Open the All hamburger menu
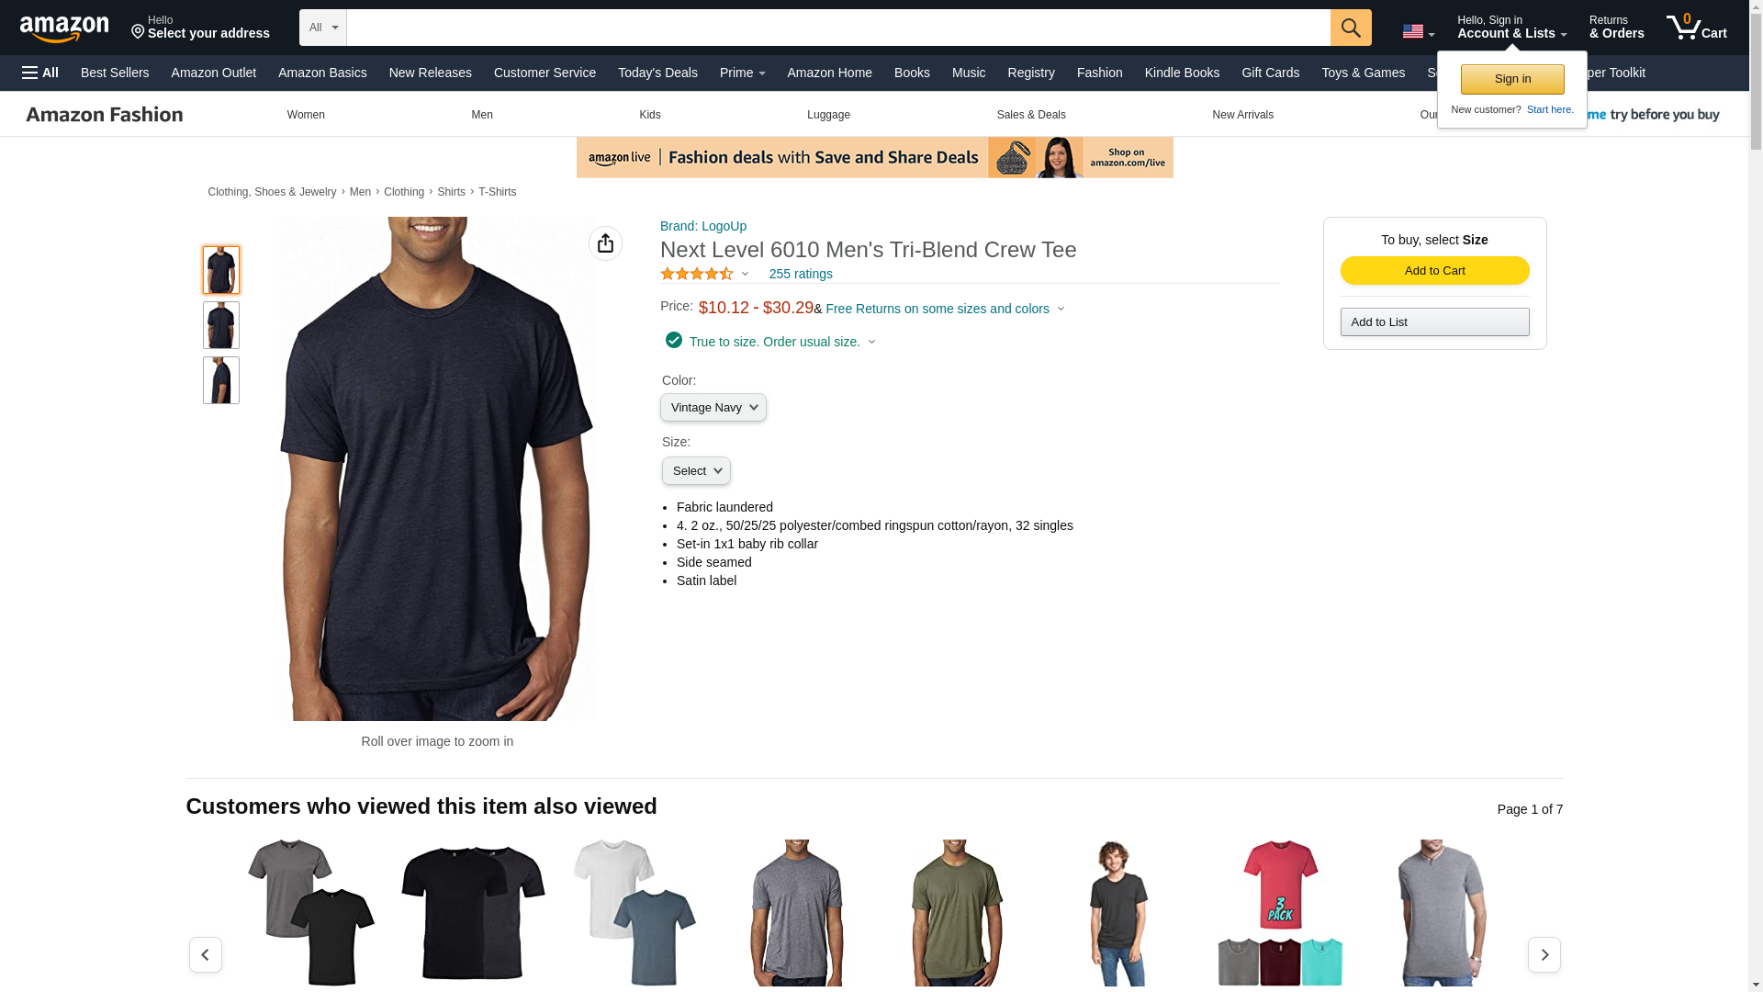Screen dimensions: 1763x992 tap(40, 73)
